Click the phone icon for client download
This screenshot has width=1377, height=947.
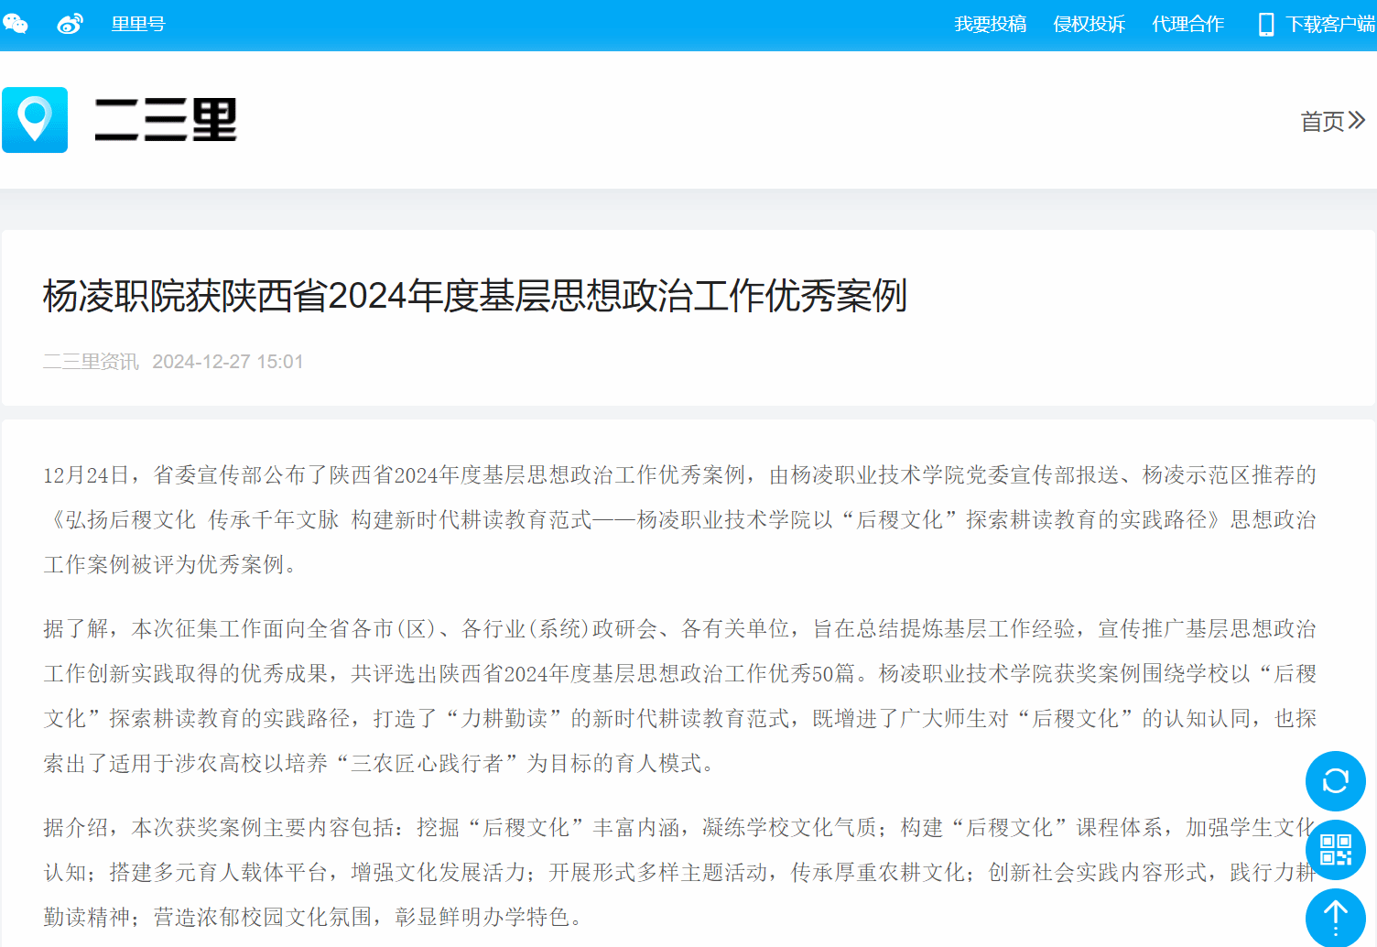(1265, 25)
